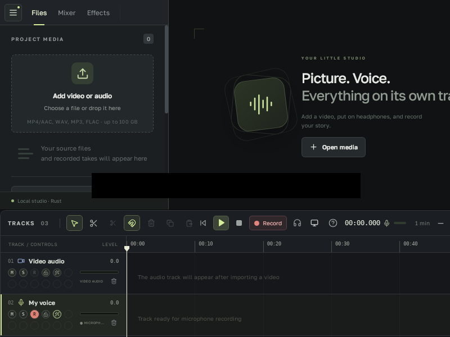Click the My voice track recording lane
Viewport: 450px width, 337px height.
point(288,315)
